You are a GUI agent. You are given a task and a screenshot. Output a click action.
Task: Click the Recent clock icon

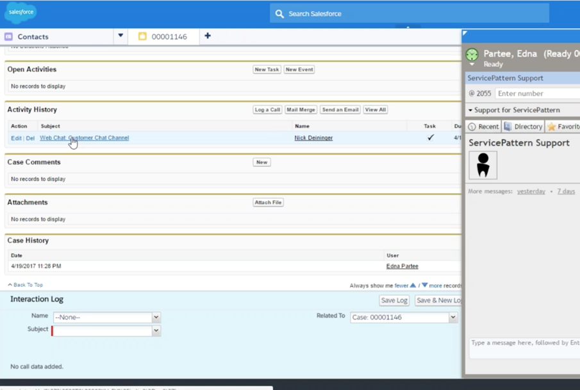tap(472, 126)
